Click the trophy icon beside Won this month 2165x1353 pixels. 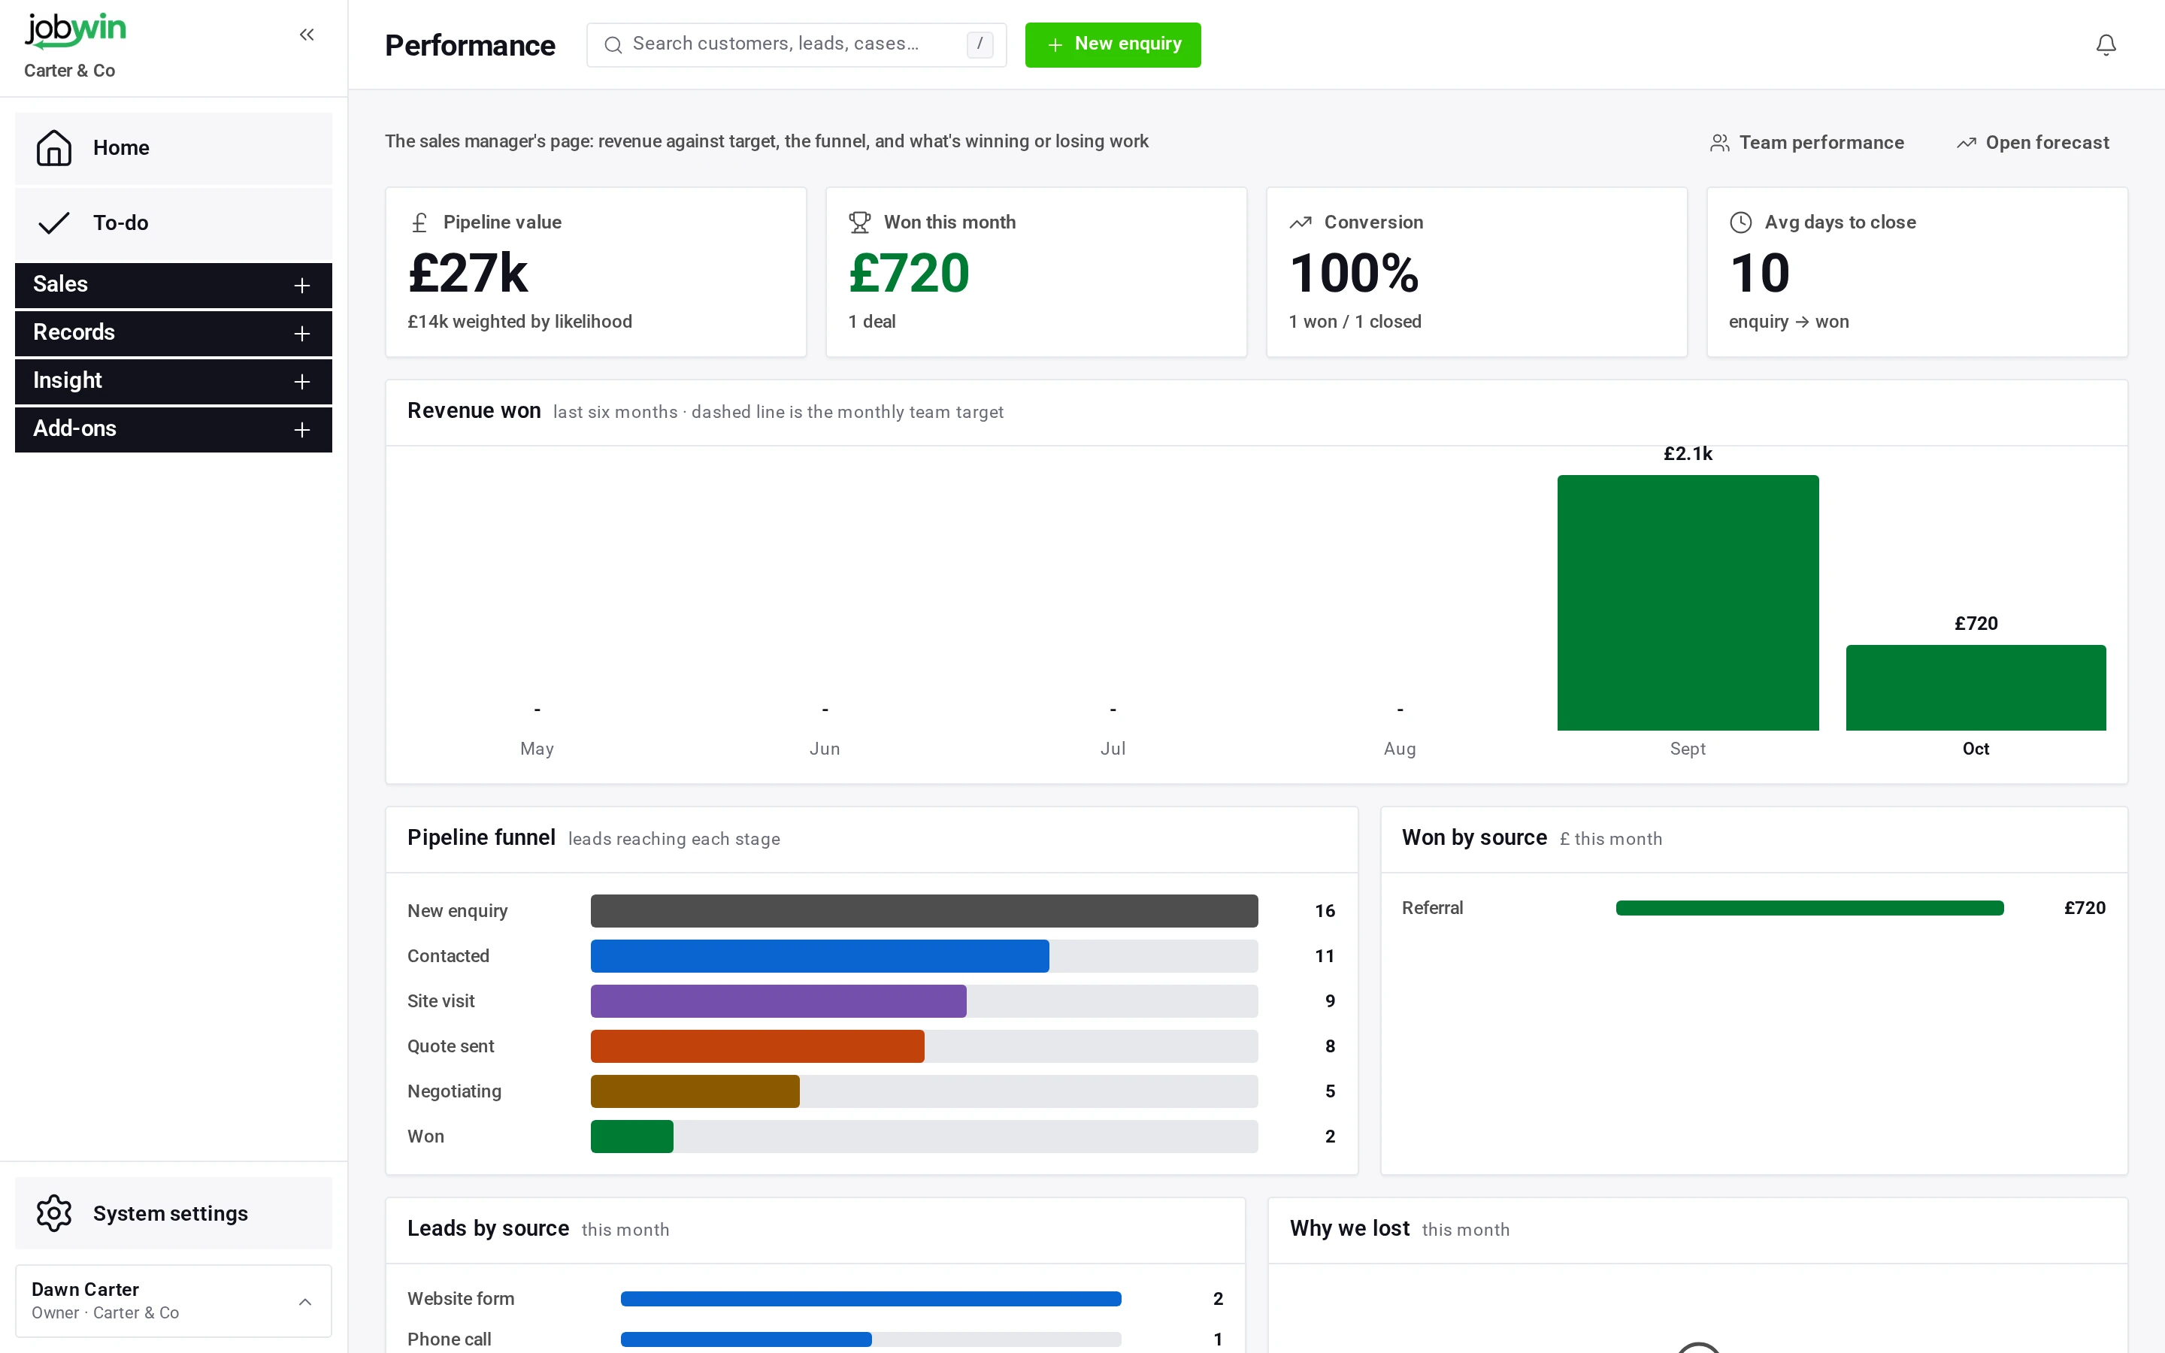pyautogui.click(x=860, y=222)
